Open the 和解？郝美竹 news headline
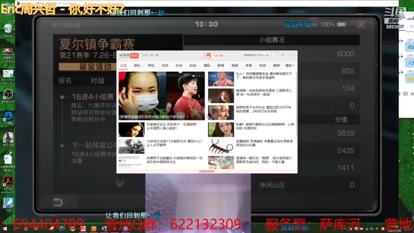This screenshot has height=233, width=414. tap(265, 126)
